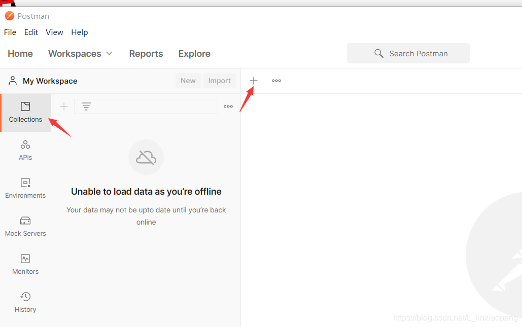Open the History sidebar section

tap(25, 302)
